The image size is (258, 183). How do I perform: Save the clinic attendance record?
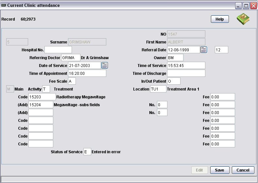(220, 170)
